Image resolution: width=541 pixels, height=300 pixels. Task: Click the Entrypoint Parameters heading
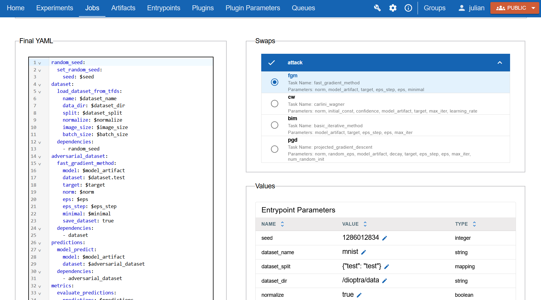point(298,210)
